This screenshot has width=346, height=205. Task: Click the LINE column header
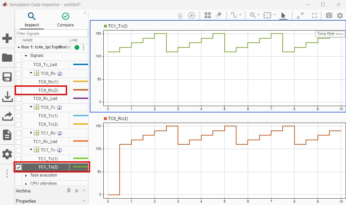[74, 40]
